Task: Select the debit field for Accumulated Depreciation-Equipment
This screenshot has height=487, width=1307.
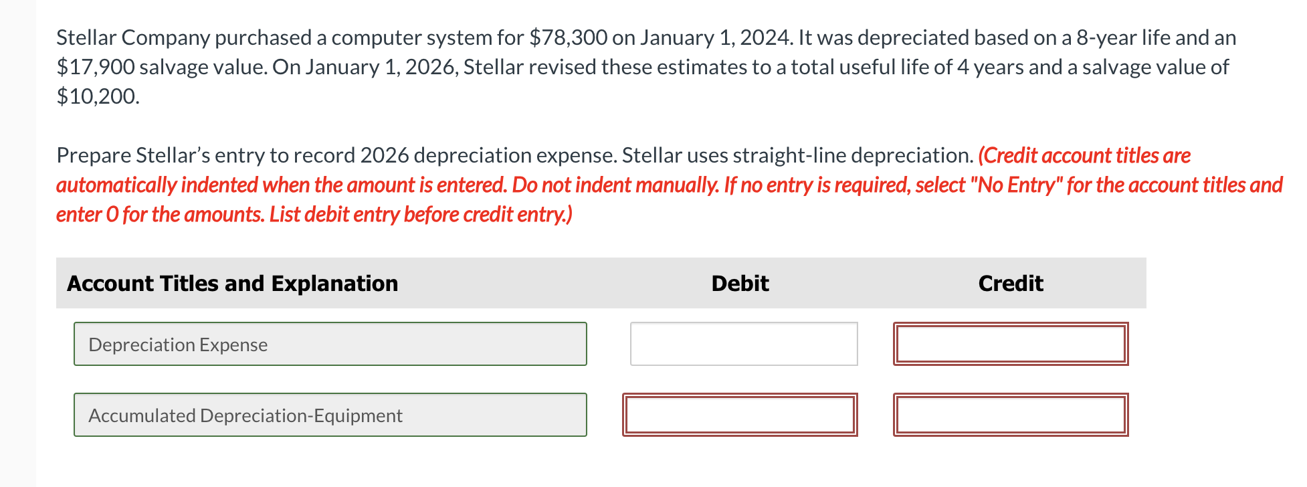Action: click(740, 415)
